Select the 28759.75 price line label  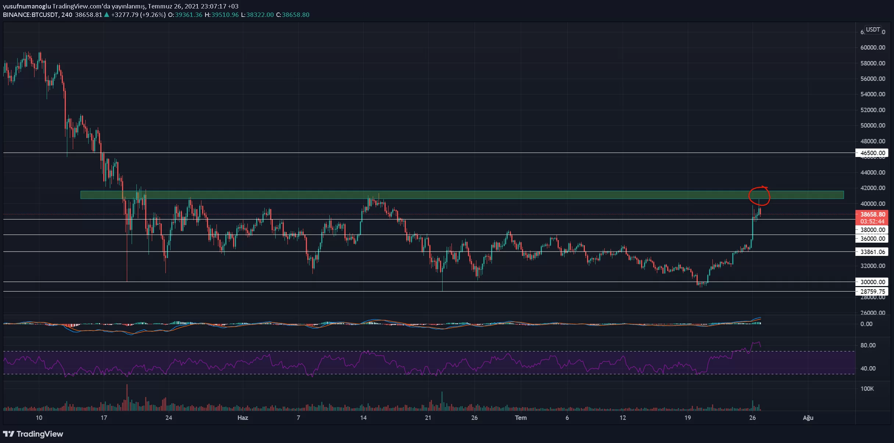[x=872, y=292]
